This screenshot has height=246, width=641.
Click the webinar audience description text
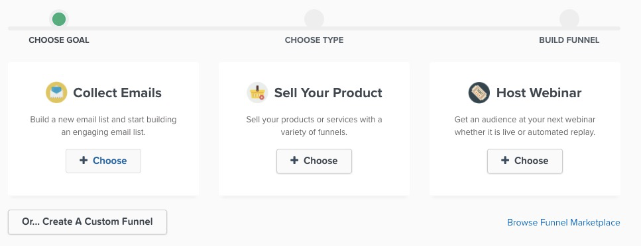coord(525,126)
